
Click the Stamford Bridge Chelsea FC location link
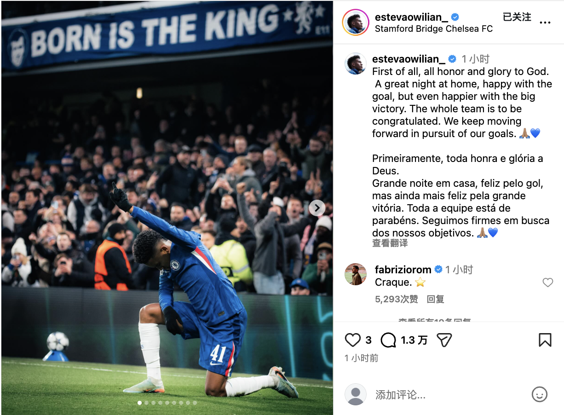(x=434, y=29)
